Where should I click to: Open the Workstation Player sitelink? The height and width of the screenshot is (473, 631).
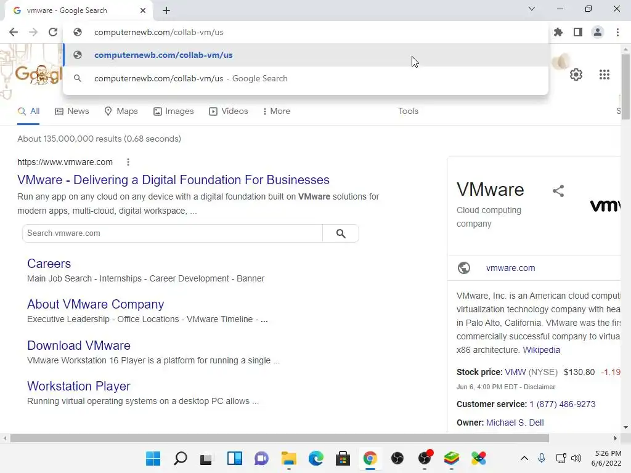point(79,386)
